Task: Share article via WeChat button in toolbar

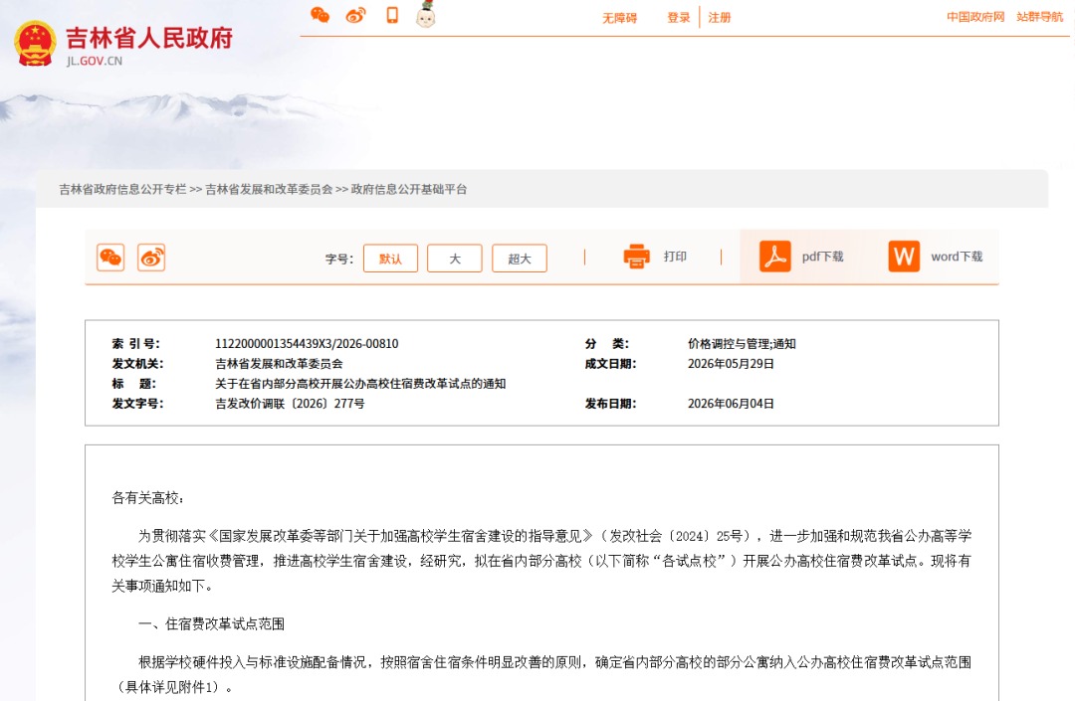Action: click(110, 258)
